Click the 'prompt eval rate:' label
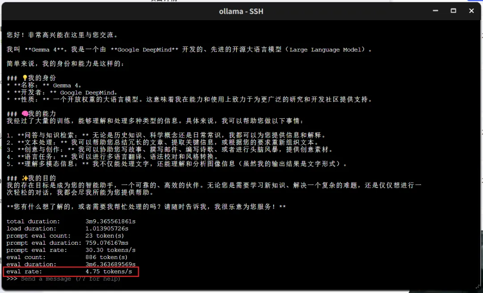 [37, 250]
